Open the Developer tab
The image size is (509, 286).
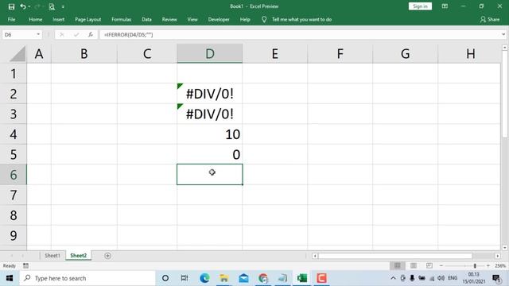point(219,19)
